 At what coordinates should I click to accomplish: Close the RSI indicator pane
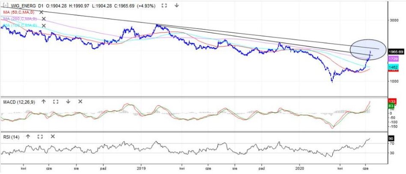pyautogui.click(x=53, y=136)
